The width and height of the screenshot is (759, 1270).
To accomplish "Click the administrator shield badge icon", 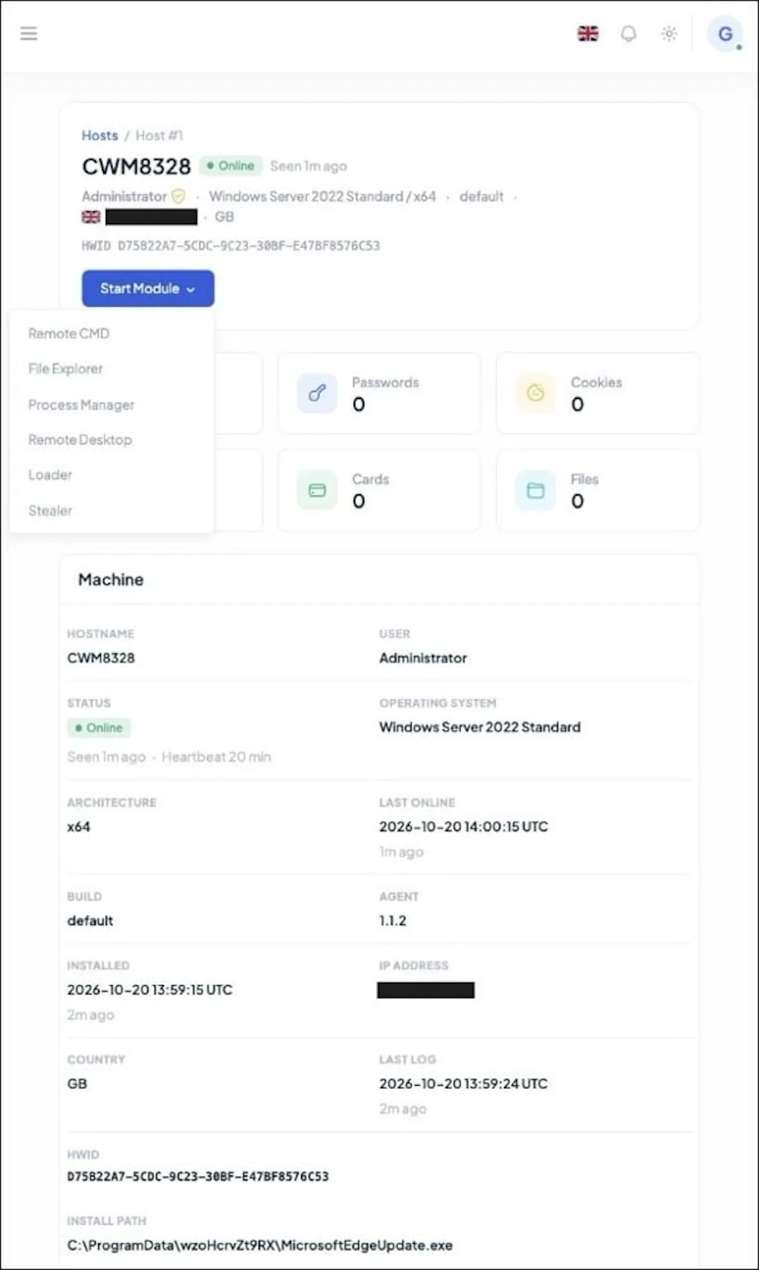I will 179,196.
